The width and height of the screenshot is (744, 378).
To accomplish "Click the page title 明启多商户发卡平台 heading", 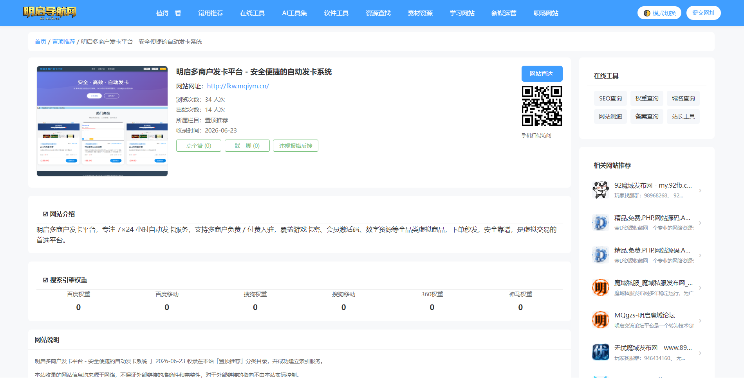I will click(x=254, y=72).
